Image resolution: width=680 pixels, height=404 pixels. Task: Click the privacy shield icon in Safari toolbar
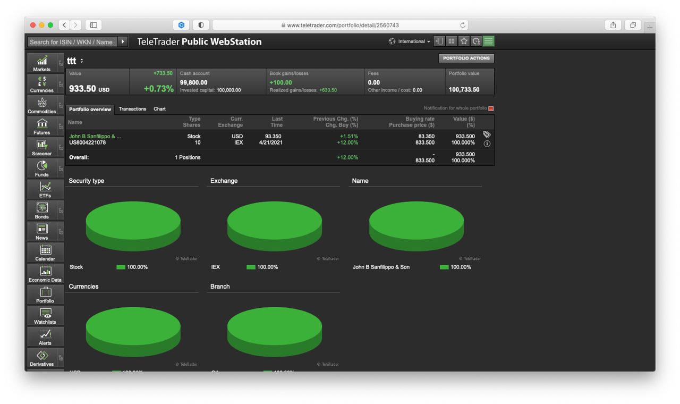pyautogui.click(x=201, y=25)
